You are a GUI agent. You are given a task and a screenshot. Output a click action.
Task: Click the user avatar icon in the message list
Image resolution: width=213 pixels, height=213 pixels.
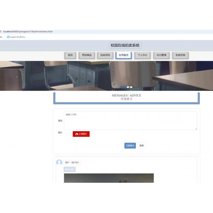point(59,162)
